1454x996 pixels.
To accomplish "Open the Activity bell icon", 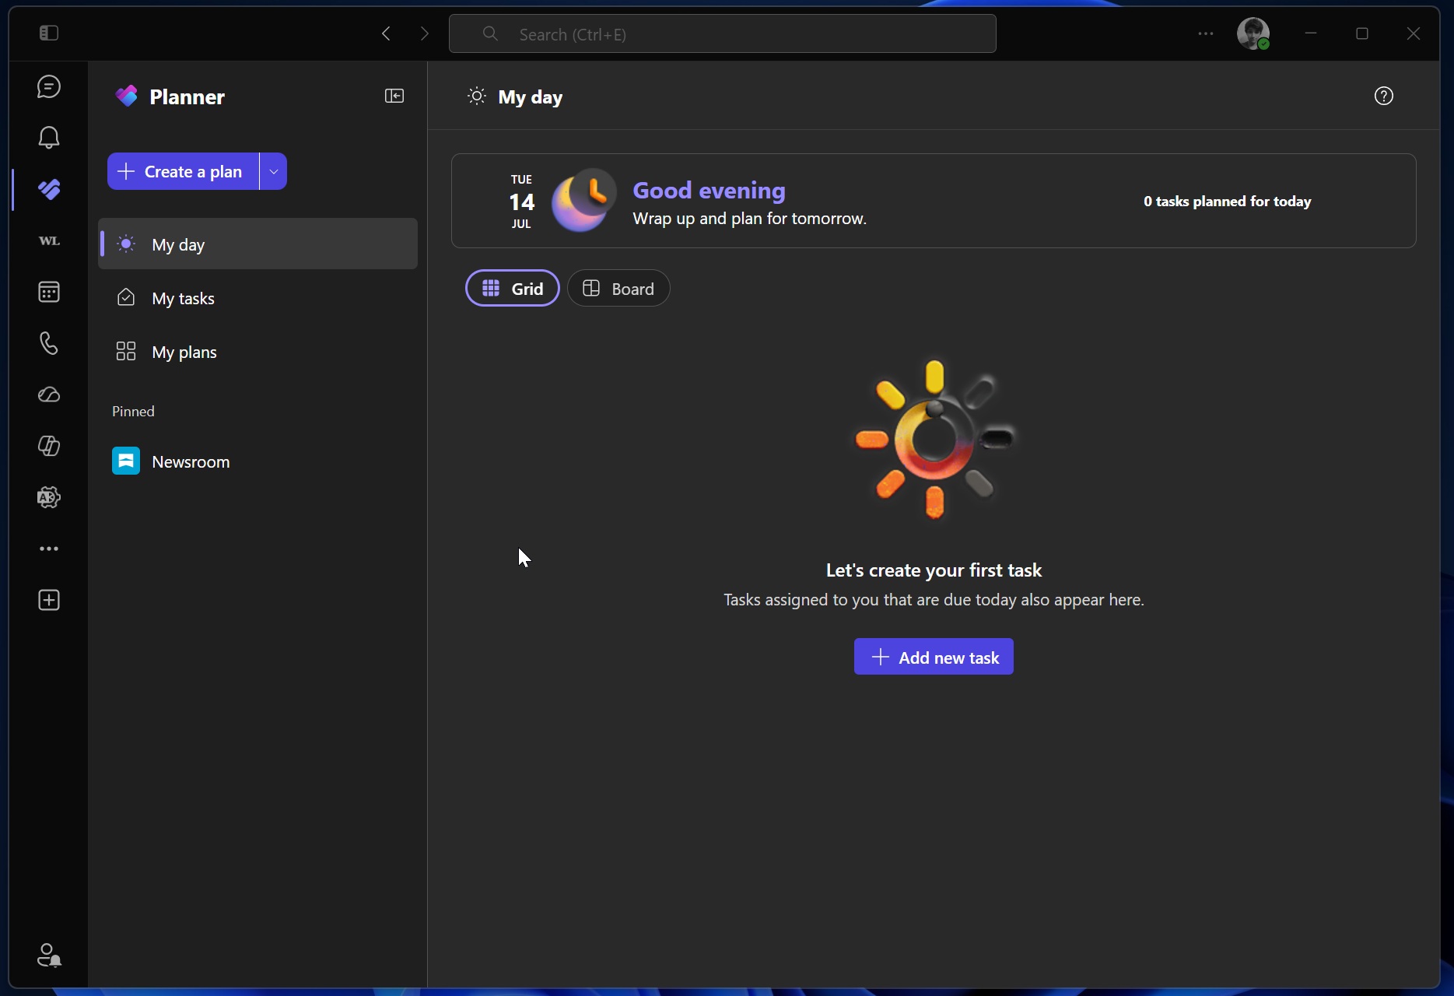I will click(49, 138).
